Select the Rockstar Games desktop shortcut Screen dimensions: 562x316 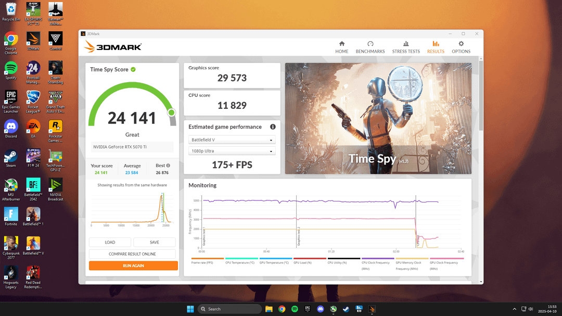[x=56, y=131]
